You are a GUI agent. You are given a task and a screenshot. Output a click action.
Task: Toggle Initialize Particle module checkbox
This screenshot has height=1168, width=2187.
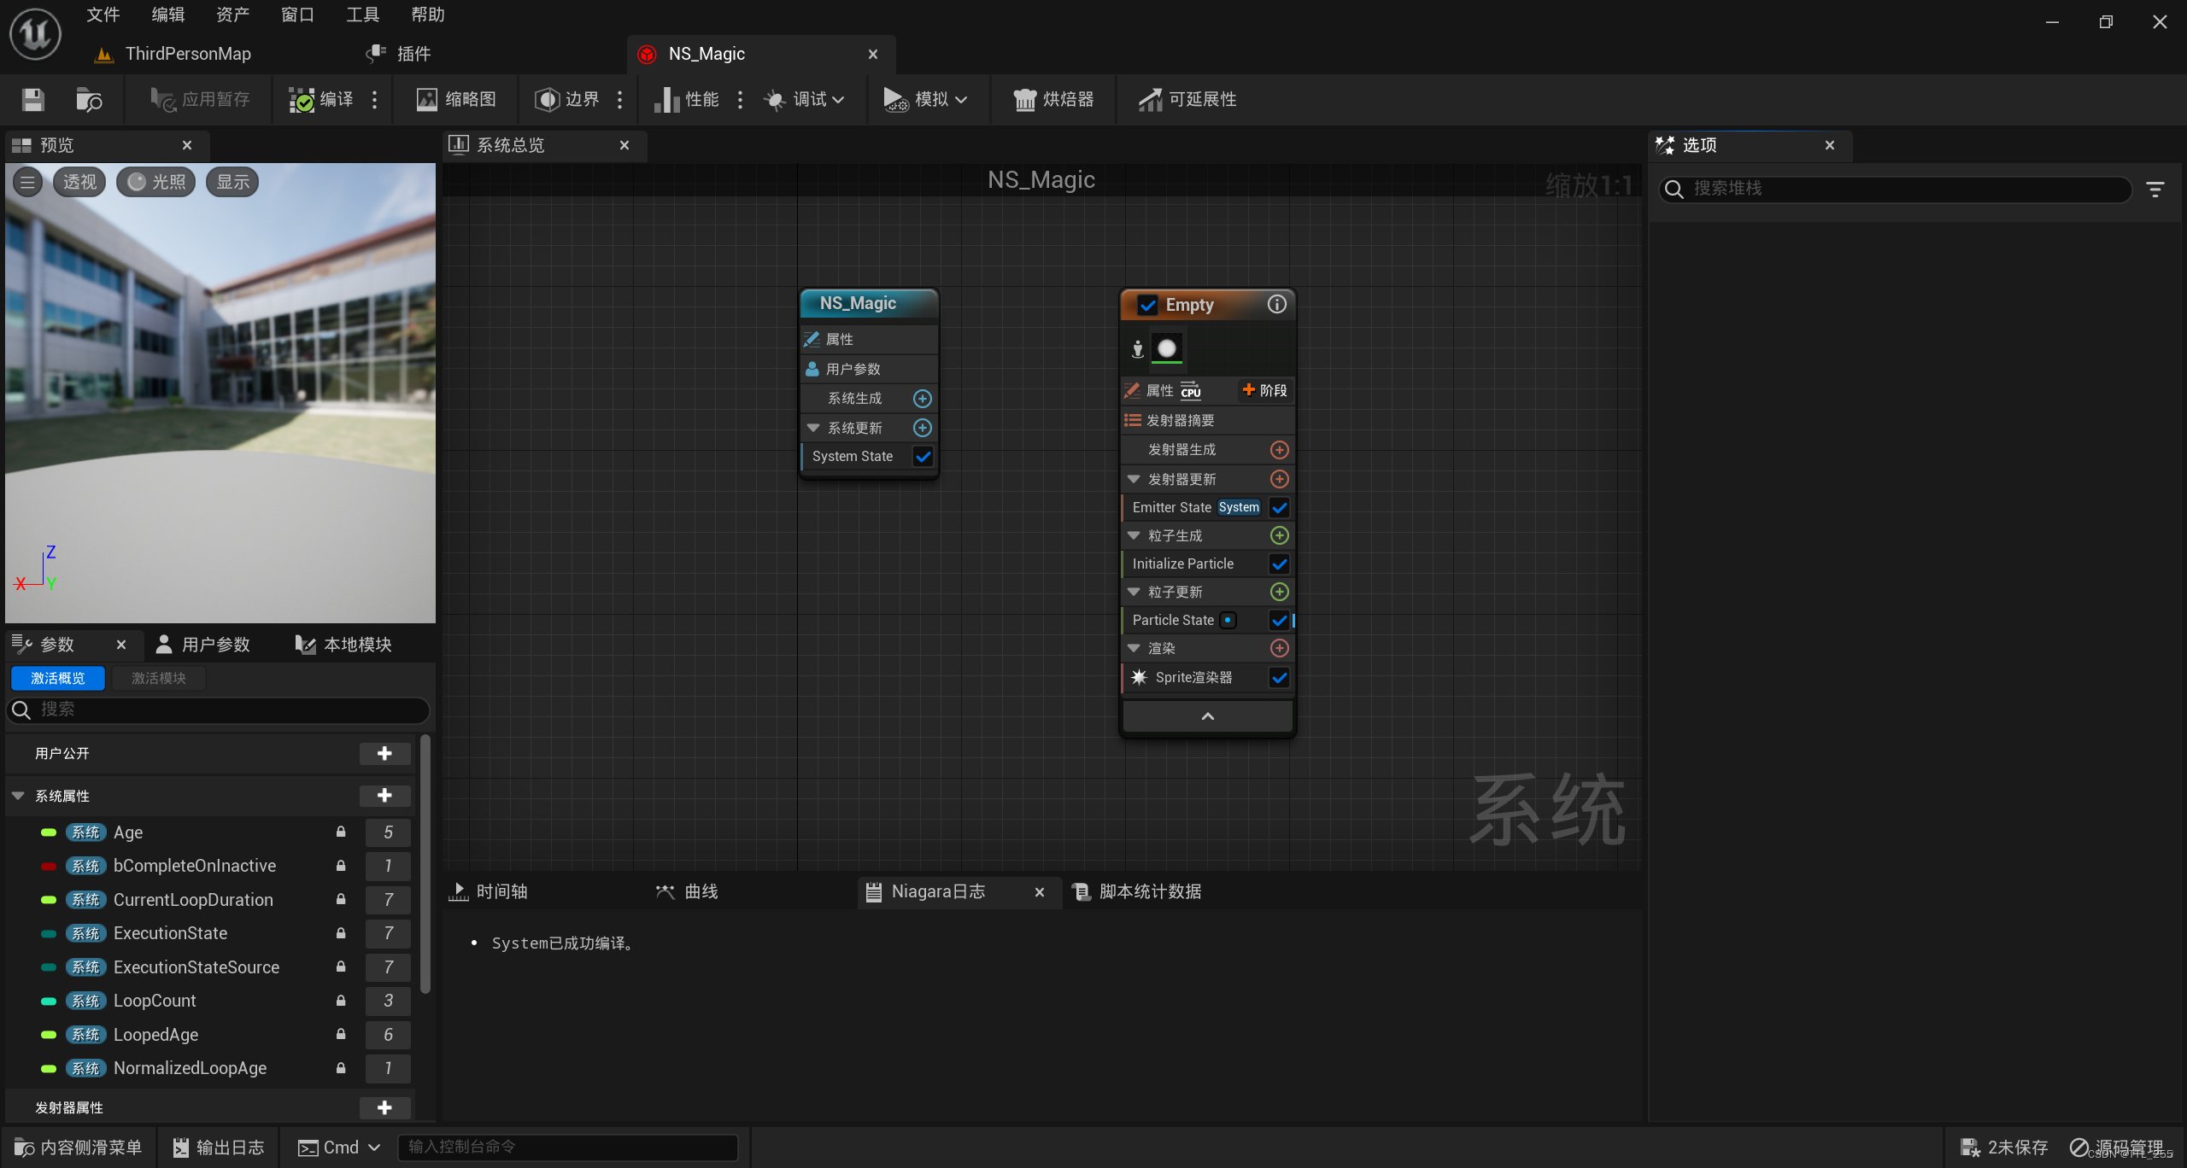pyautogui.click(x=1279, y=564)
